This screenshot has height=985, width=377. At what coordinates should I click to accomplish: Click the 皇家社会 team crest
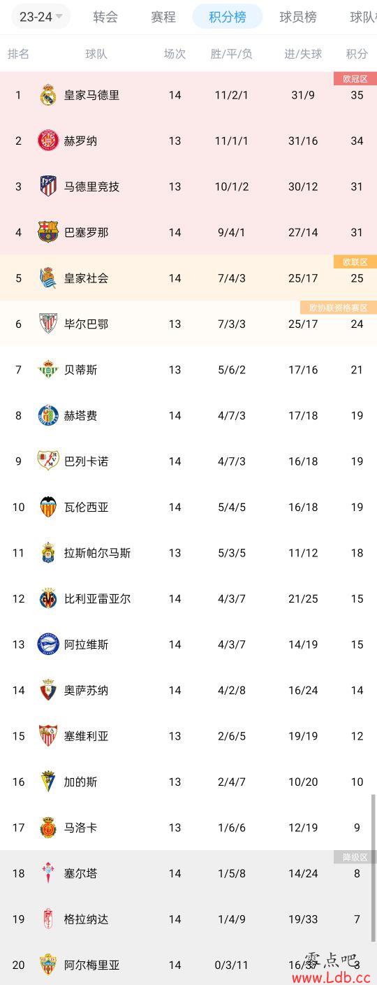click(x=48, y=278)
